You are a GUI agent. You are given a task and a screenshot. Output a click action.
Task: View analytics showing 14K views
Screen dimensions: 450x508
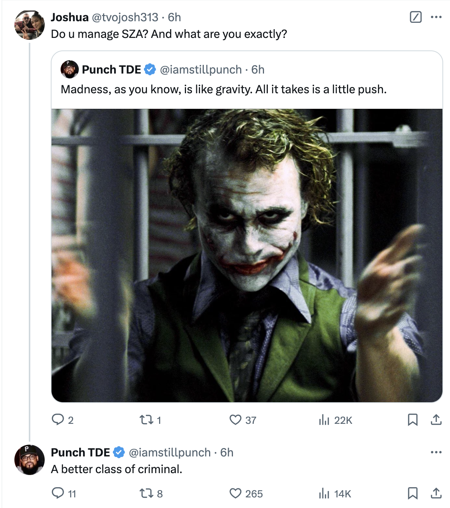335,494
